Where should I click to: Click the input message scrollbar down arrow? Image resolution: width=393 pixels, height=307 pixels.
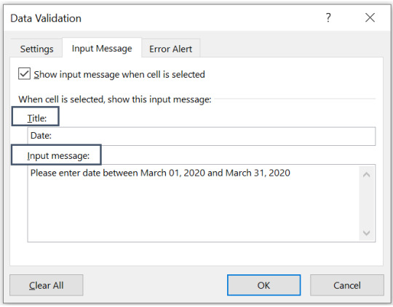[366, 233]
